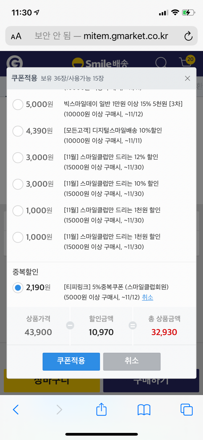This screenshot has width=203, height=440.
Task: Tap the Gmarket search magnifier icon
Action: click(161, 62)
